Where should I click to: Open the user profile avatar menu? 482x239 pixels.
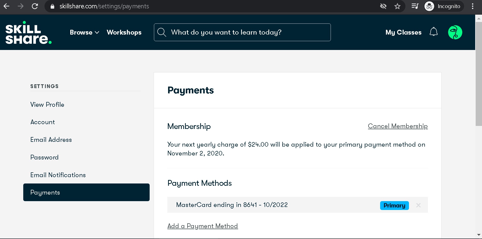[x=455, y=32]
